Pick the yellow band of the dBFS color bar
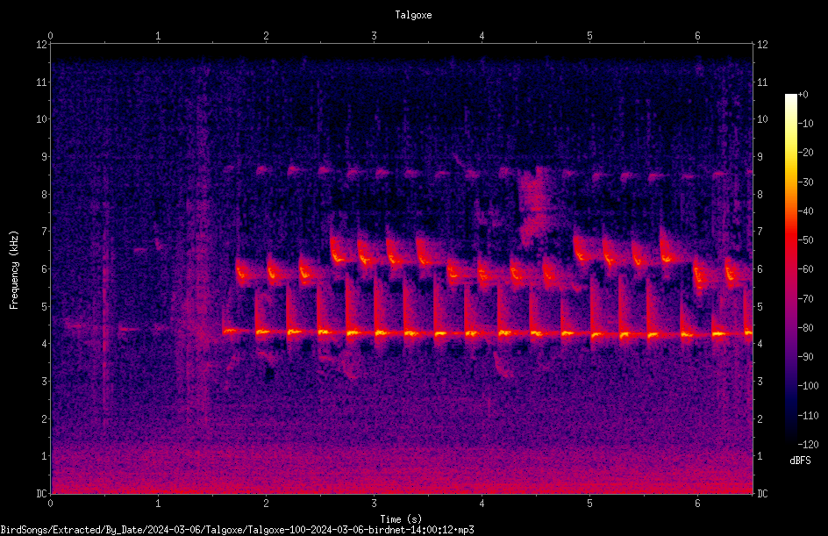828x536 pixels. [x=790, y=159]
